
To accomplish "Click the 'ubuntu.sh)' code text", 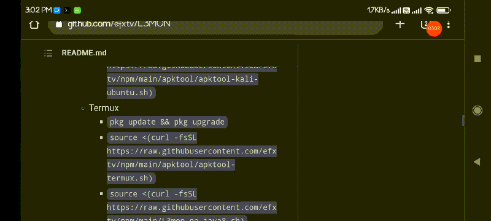I will coord(131,93).
